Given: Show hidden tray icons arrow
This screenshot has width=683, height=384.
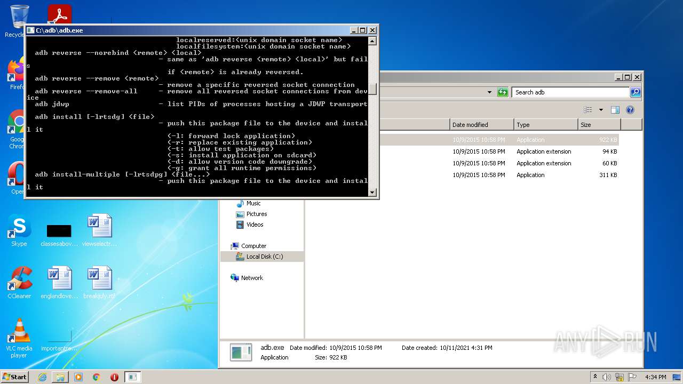Looking at the screenshot, I should [595, 377].
